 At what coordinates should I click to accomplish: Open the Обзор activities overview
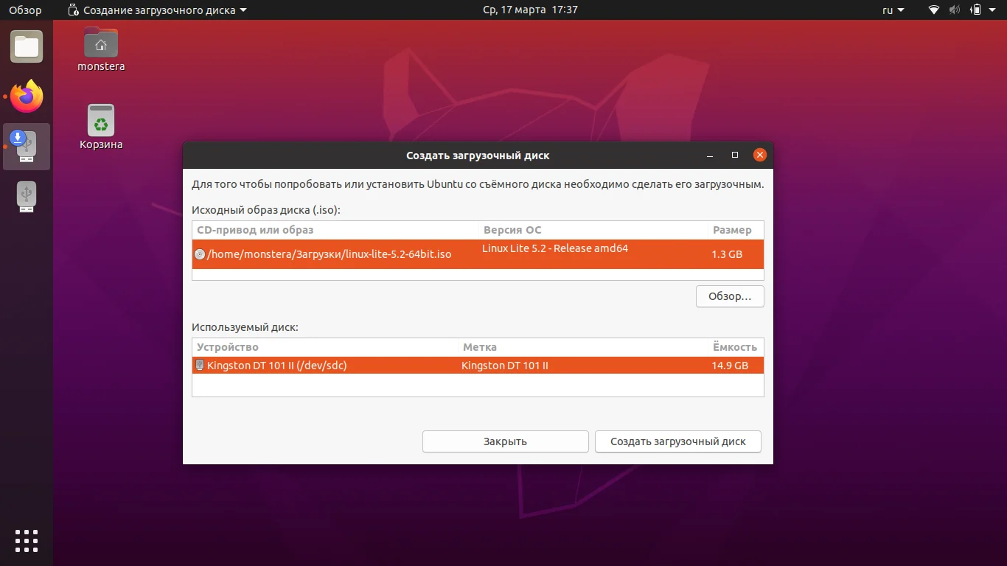pyautogui.click(x=23, y=10)
